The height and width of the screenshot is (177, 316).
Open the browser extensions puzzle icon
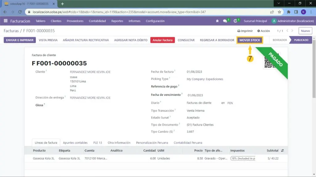(x=289, y=12)
